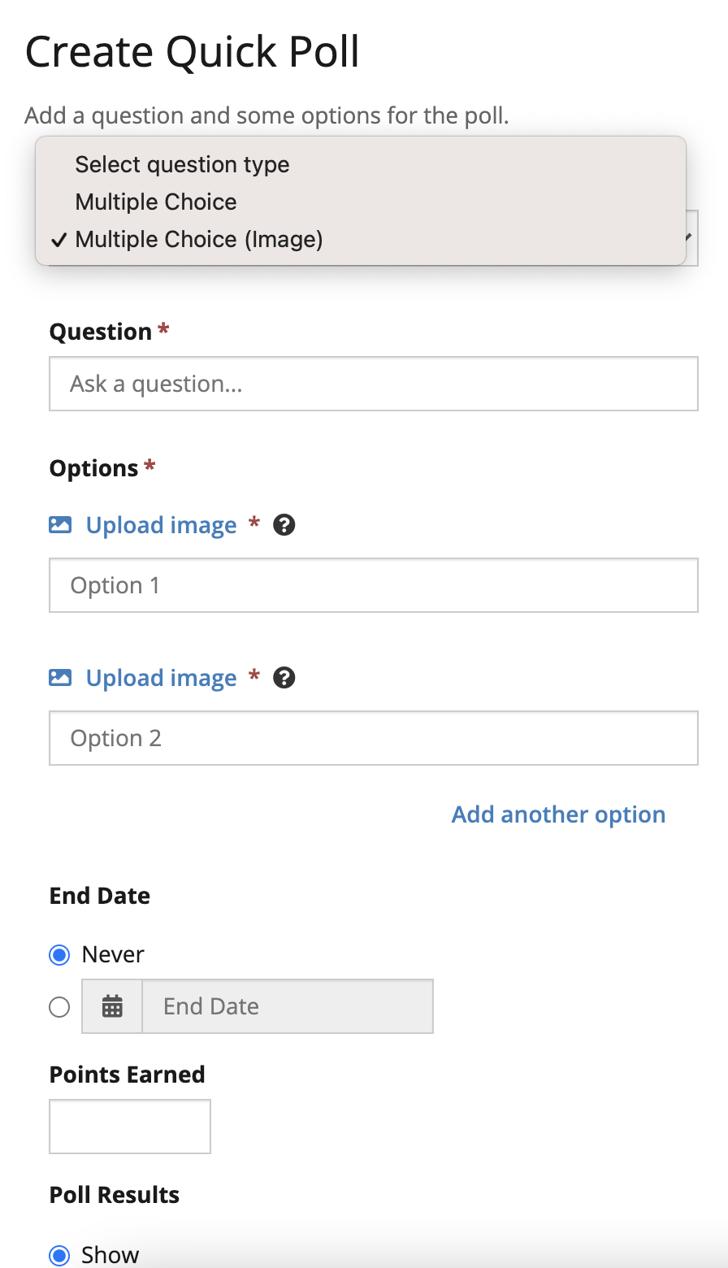
Task: Choose Multiple Choice (Image) option
Action: [199, 240]
